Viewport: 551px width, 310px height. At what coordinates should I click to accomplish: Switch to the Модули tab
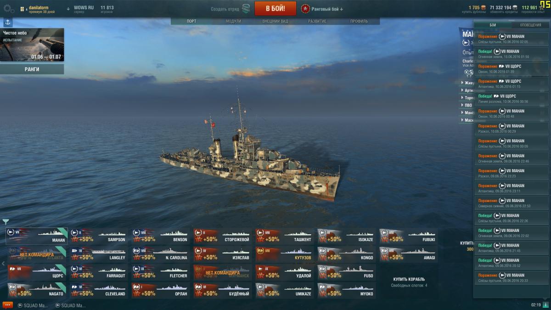pos(233,21)
